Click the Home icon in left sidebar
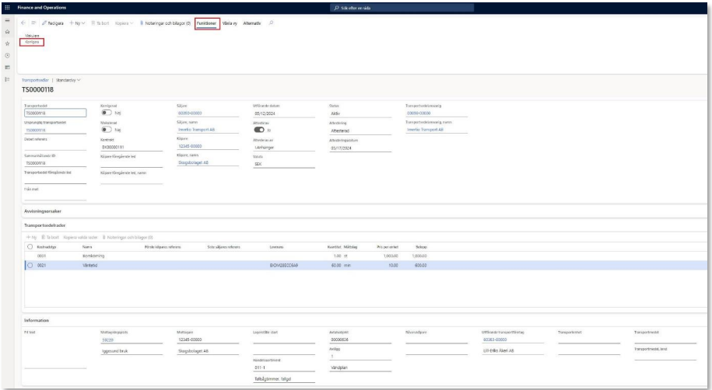 pyautogui.click(x=7, y=31)
